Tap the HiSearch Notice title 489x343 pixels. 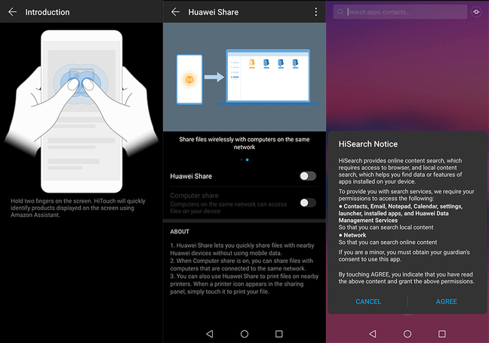[x=368, y=144]
